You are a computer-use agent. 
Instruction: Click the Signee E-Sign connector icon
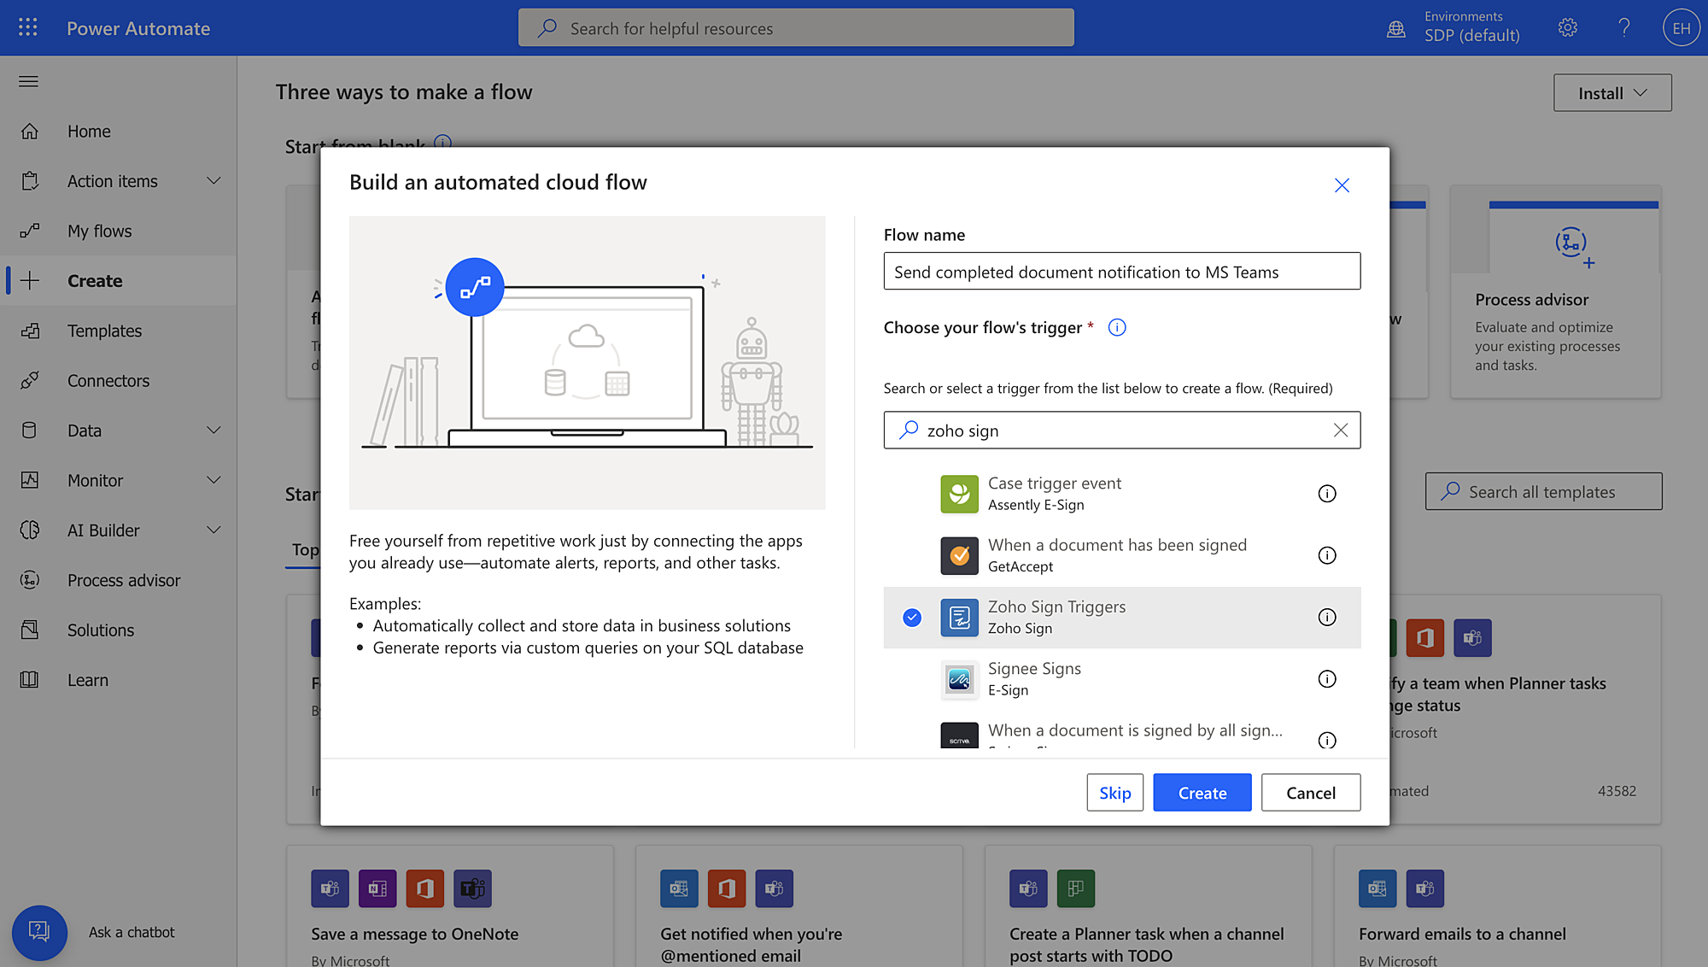click(960, 679)
